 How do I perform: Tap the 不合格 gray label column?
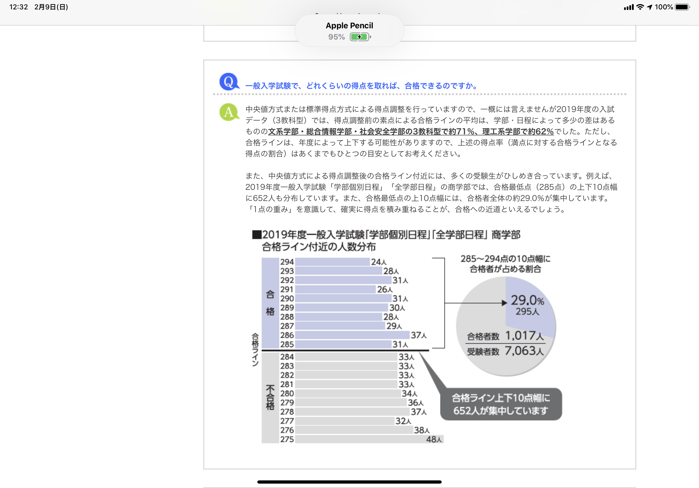click(270, 397)
